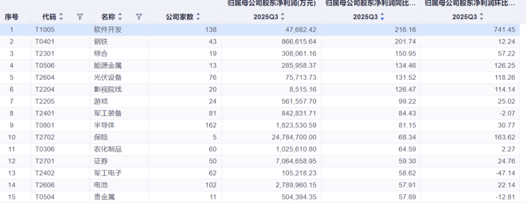Select the 半导体 industry name
The image size is (526, 203).
click(104, 126)
